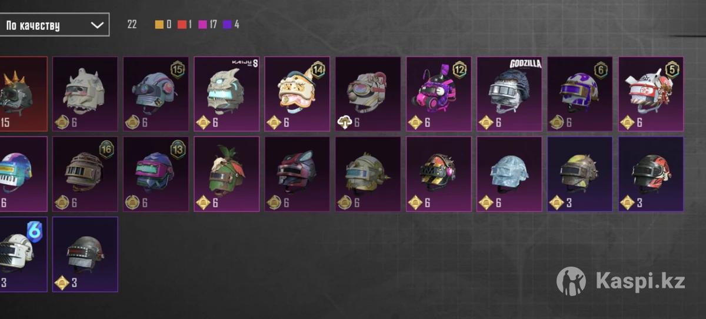Select the white helmet with blue 6 badge
Screen dimensions: 706x319
[x=24, y=254]
